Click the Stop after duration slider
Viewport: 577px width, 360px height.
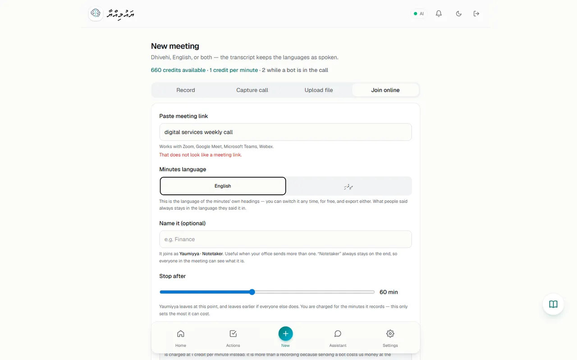tap(267, 292)
